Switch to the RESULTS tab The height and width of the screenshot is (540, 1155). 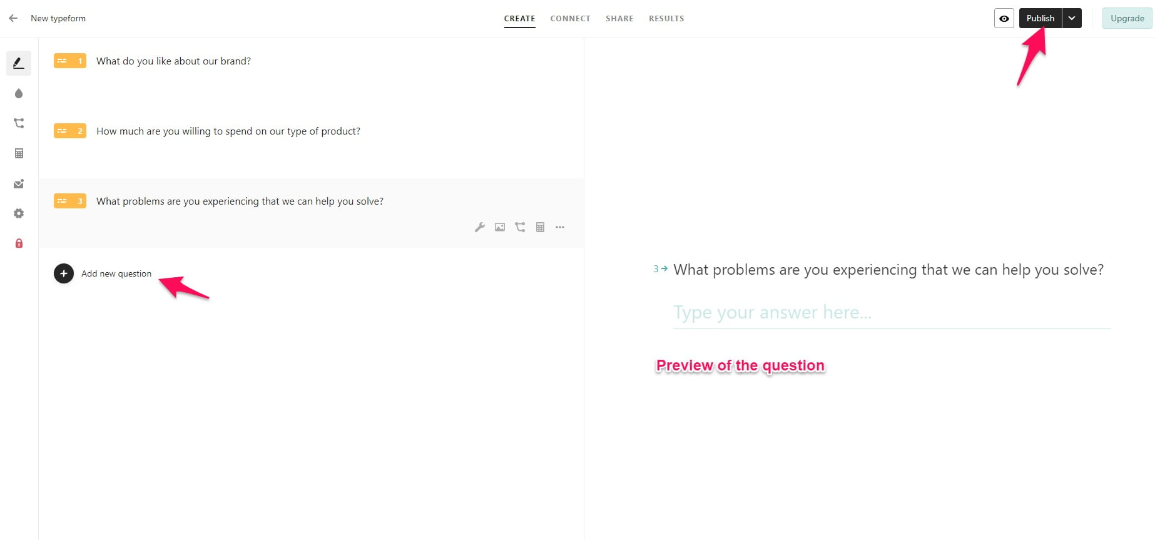pyautogui.click(x=666, y=19)
